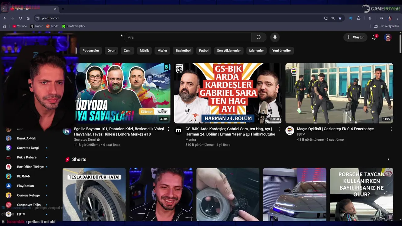402x226 pixels.
Task: Open the Socrates Dergi channel avatar
Action: click(x=67, y=131)
